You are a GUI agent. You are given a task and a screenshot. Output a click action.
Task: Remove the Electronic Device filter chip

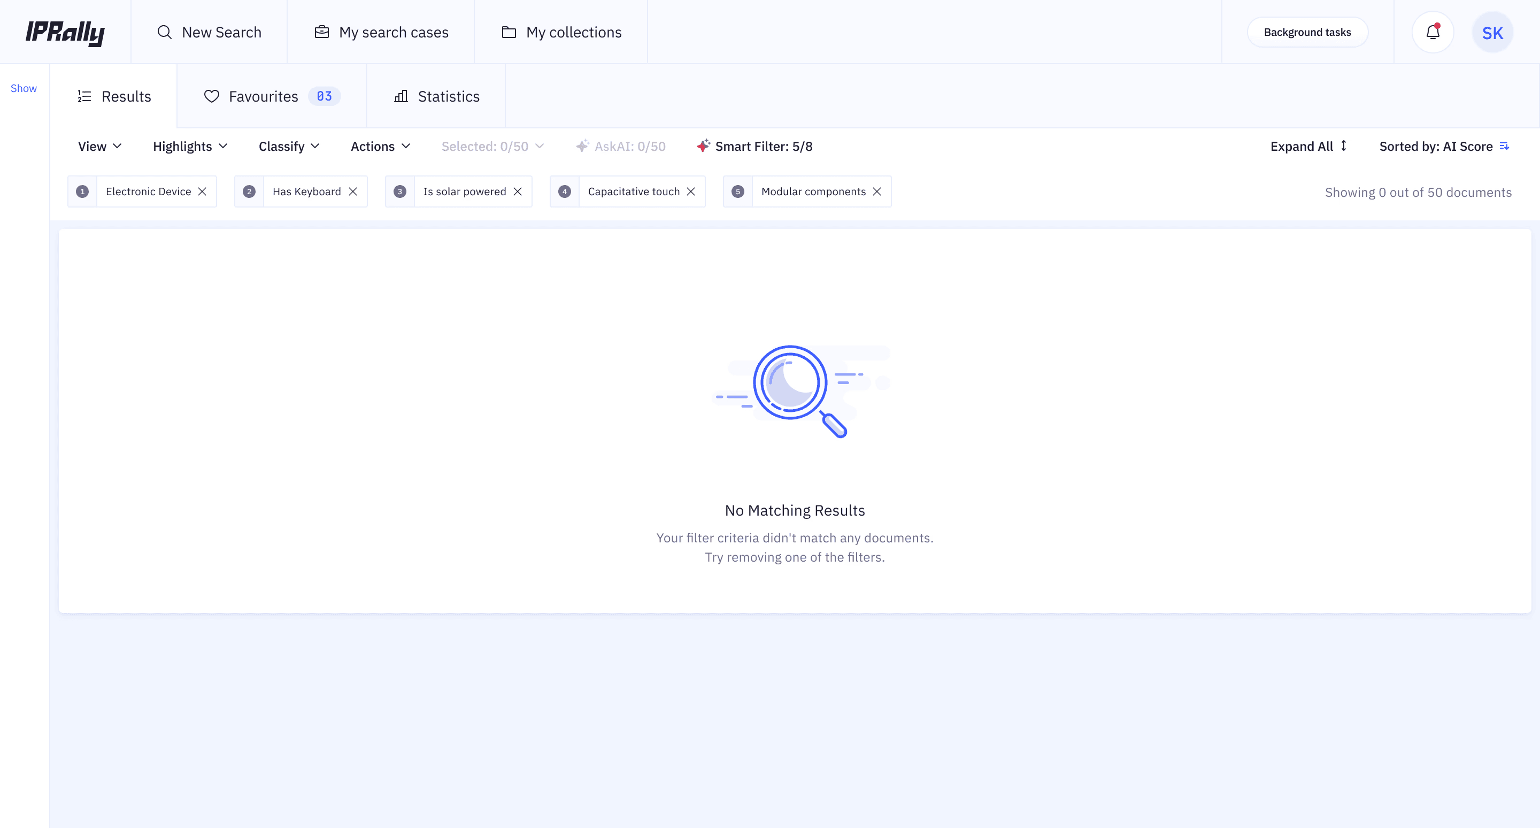pos(202,191)
